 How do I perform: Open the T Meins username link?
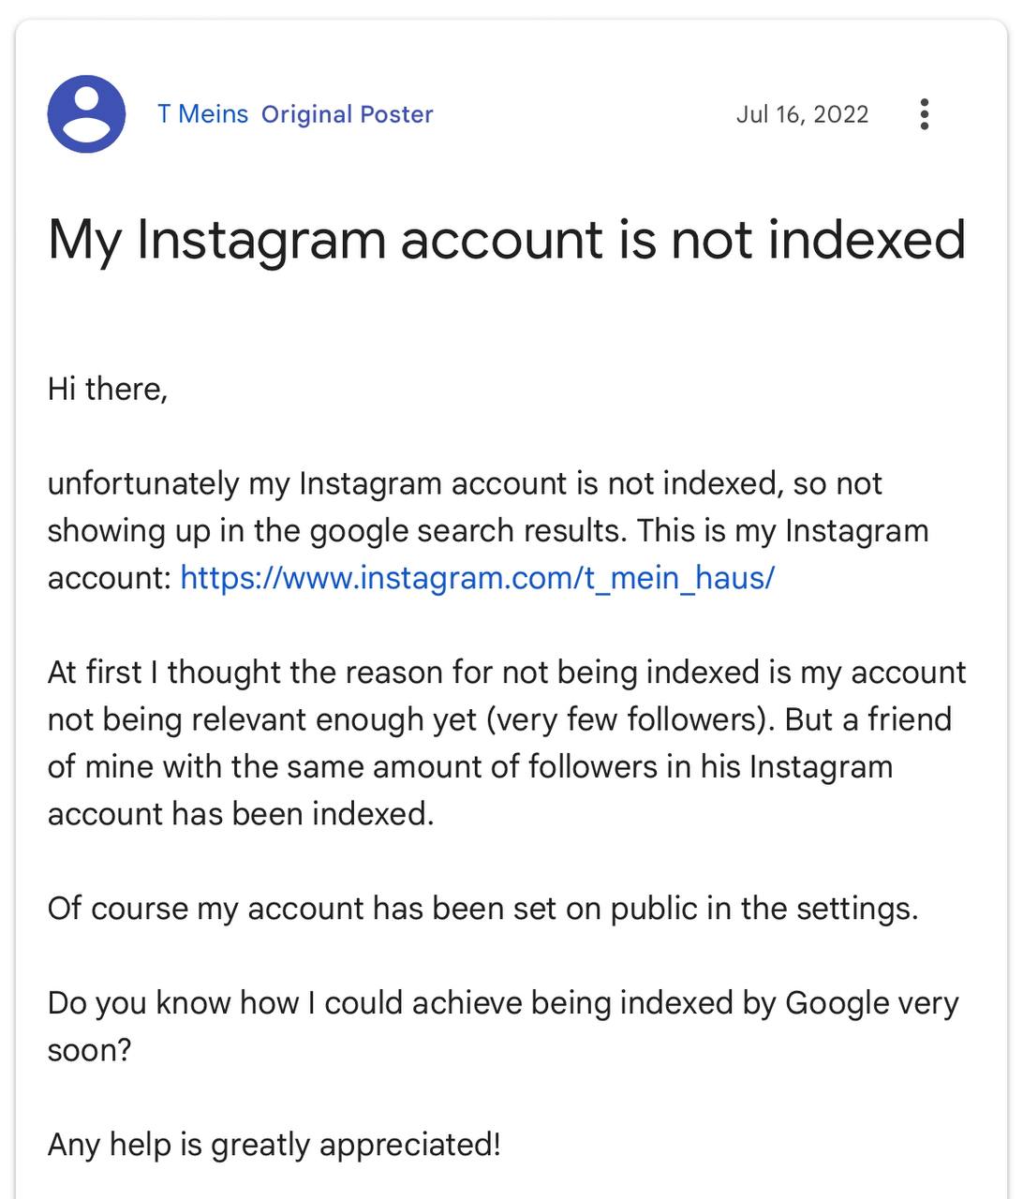202,114
